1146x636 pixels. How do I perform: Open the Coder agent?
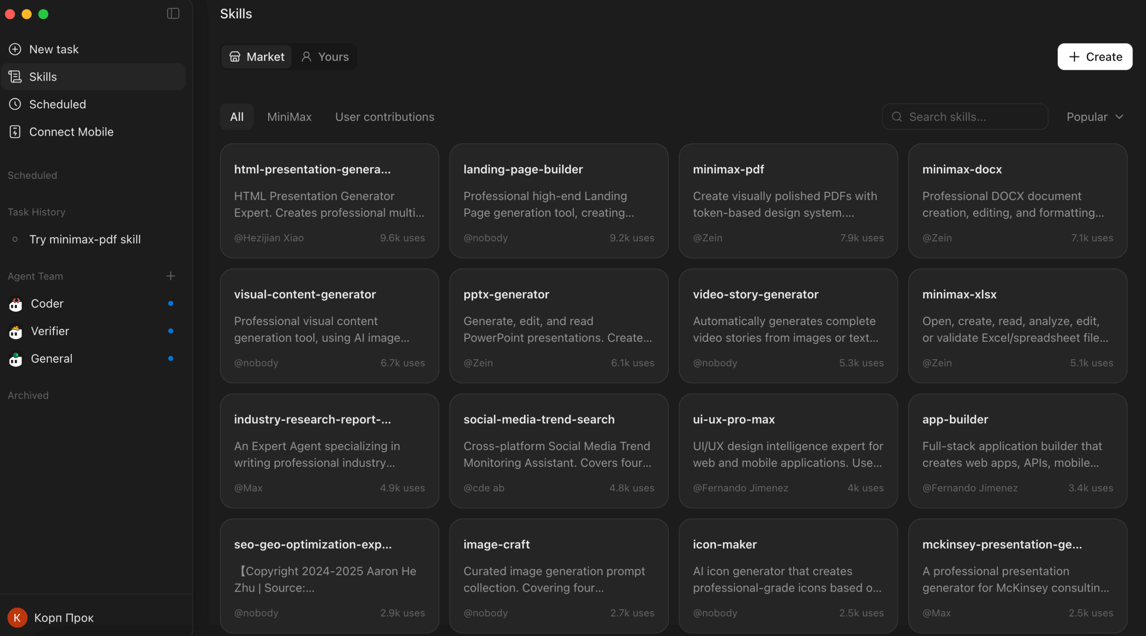pos(94,304)
